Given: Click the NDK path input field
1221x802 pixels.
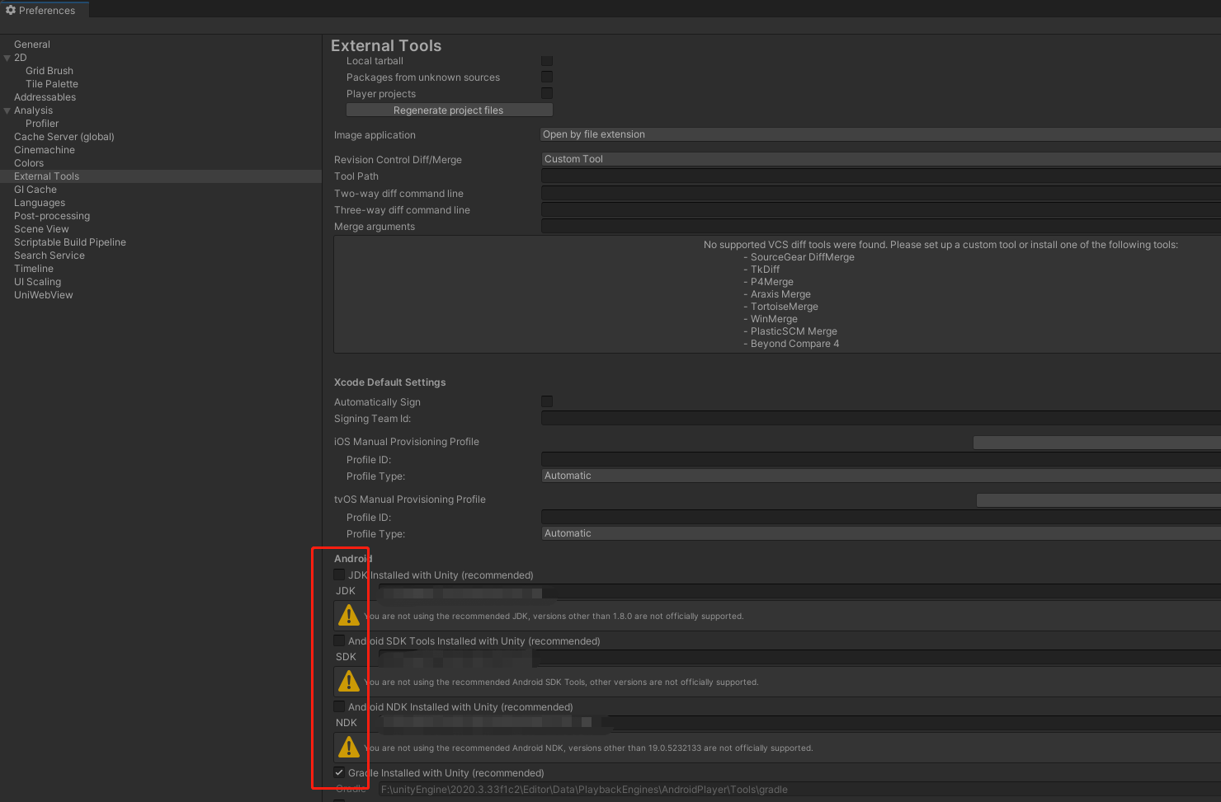Looking at the screenshot, I should click(799, 723).
